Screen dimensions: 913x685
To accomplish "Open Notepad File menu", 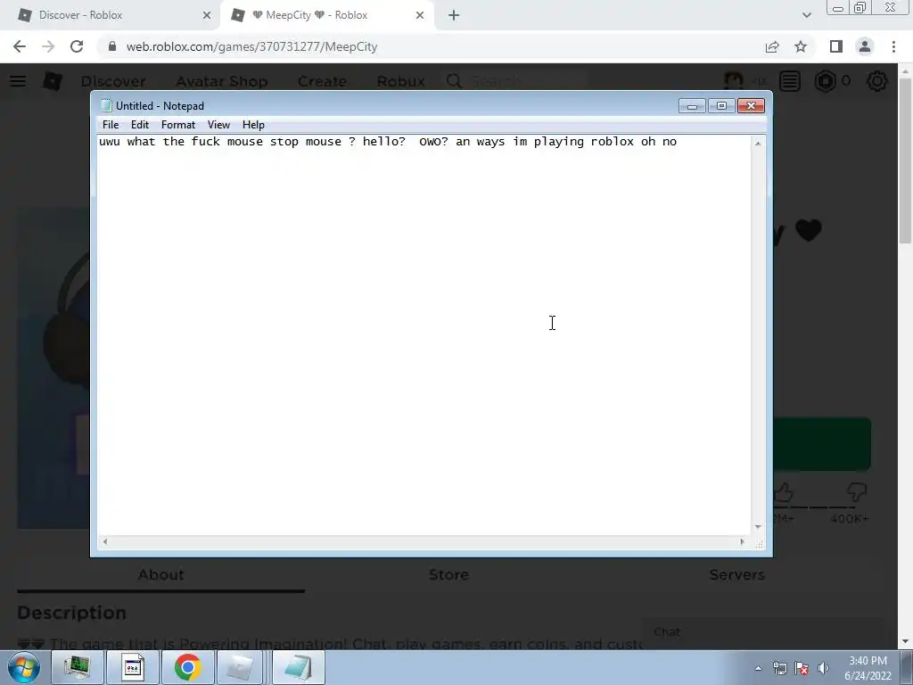I will (111, 125).
